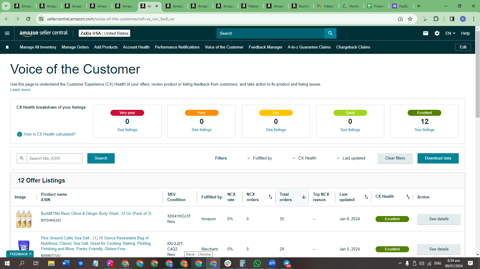Open the Chrome Extensions puzzle icon
This screenshot has width=480, height=269.
coord(436,19)
